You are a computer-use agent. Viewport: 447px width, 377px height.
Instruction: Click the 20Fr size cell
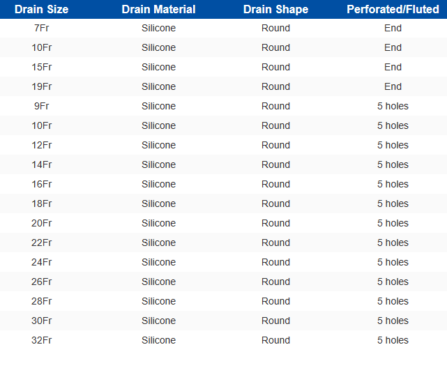click(42, 223)
